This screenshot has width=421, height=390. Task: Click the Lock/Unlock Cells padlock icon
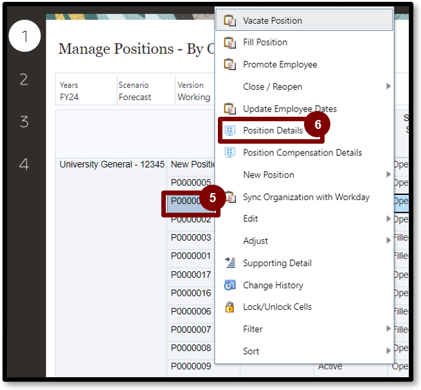tap(229, 307)
